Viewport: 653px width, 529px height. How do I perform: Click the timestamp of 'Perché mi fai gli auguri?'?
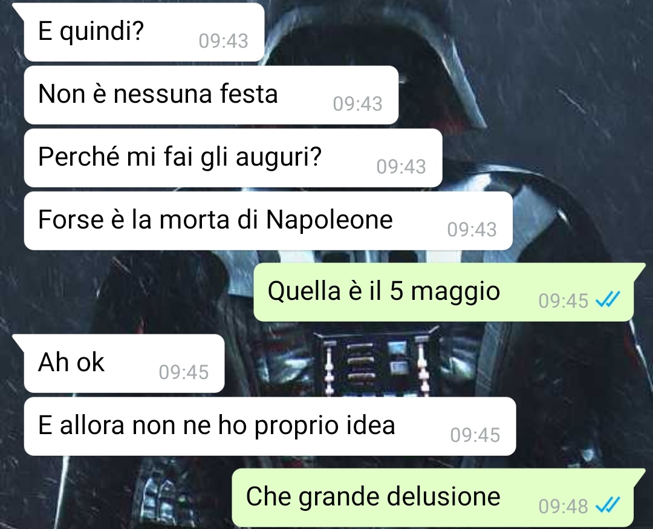[x=401, y=167]
